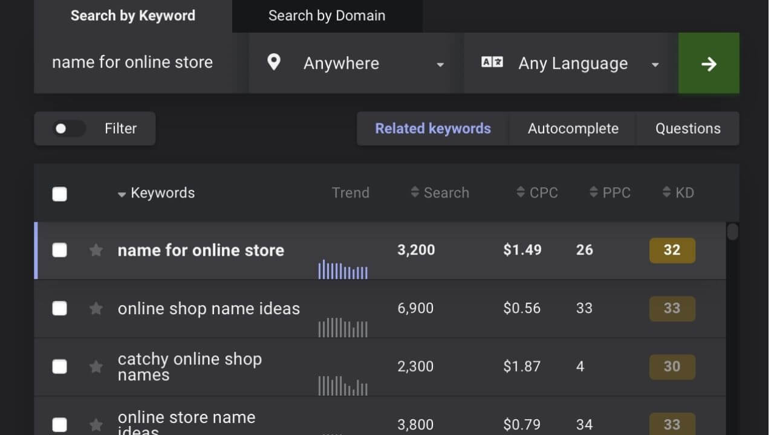Click CPC value $0.56

[522, 308]
